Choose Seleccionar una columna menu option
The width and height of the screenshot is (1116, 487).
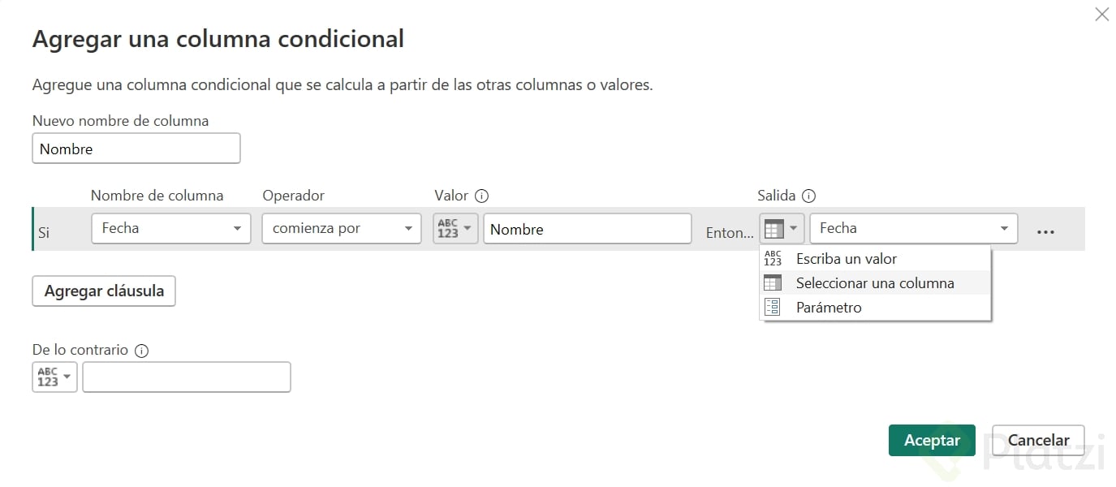[x=875, y=283]
